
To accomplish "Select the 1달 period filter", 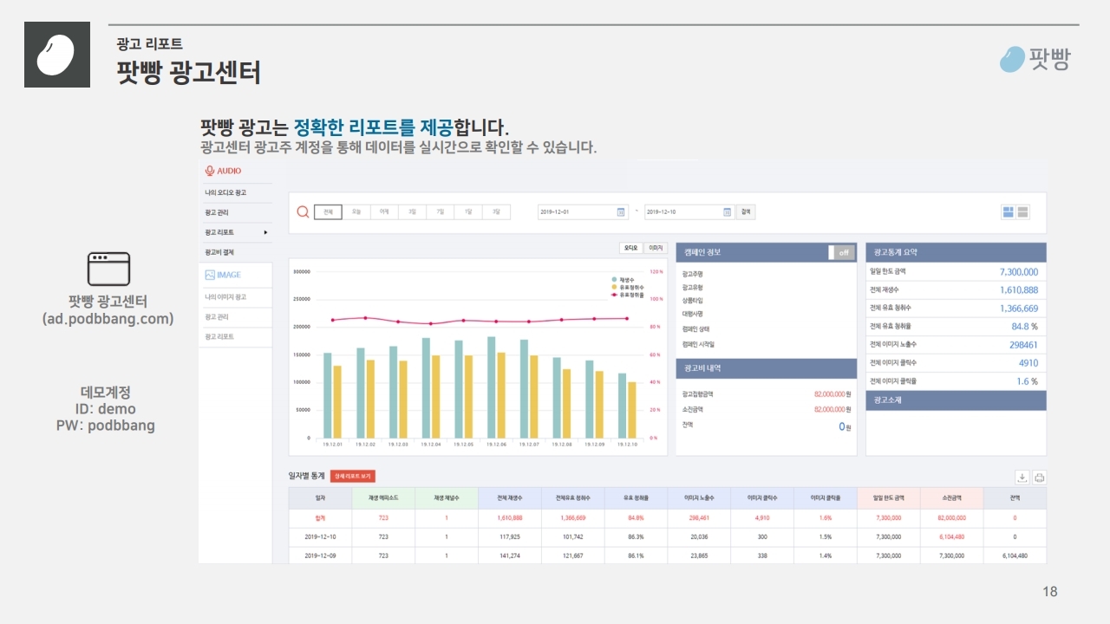I will tap(468, 211).
